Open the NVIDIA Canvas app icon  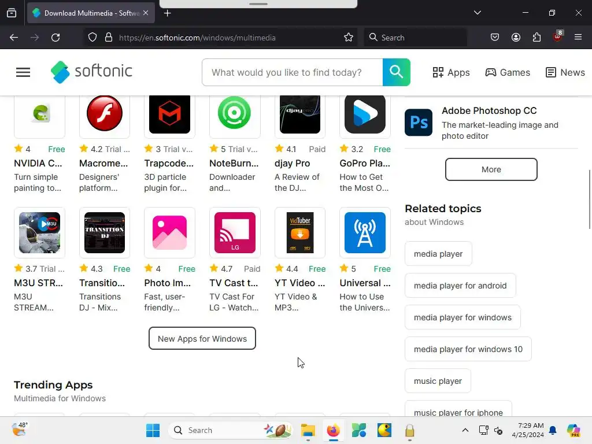tap(40, 114)
